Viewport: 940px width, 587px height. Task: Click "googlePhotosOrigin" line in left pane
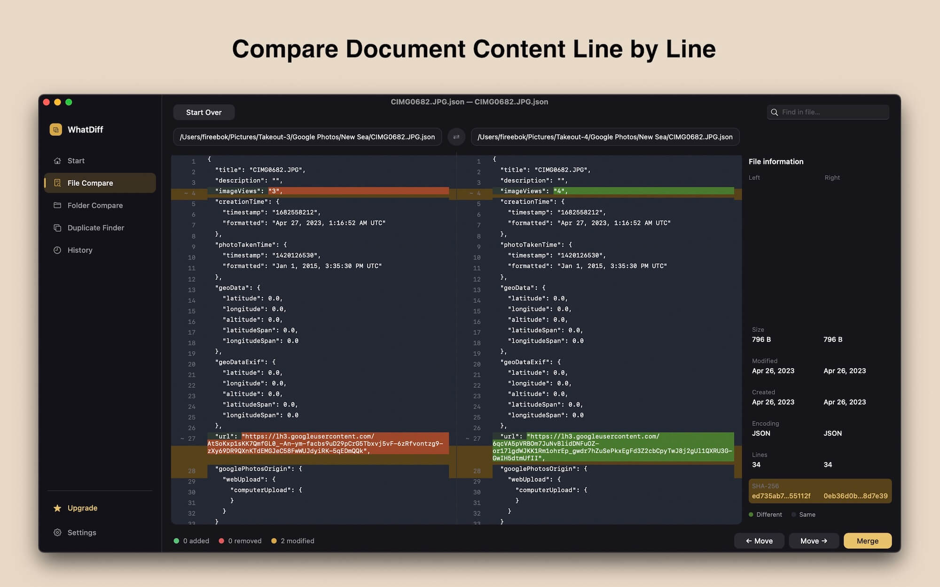coord(258,469)
